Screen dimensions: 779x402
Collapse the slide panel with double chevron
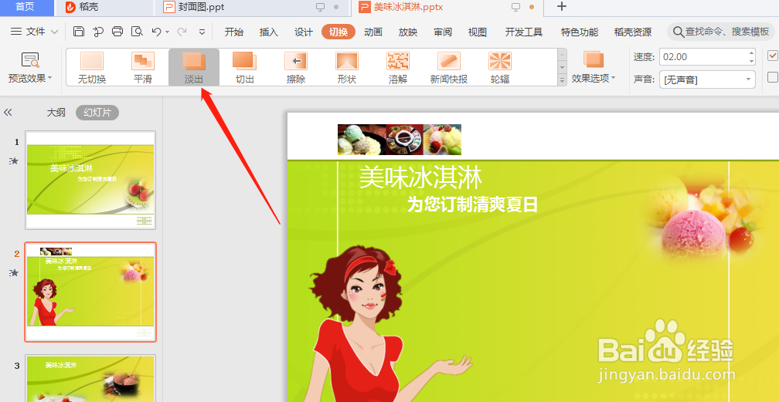pos(8,113)
